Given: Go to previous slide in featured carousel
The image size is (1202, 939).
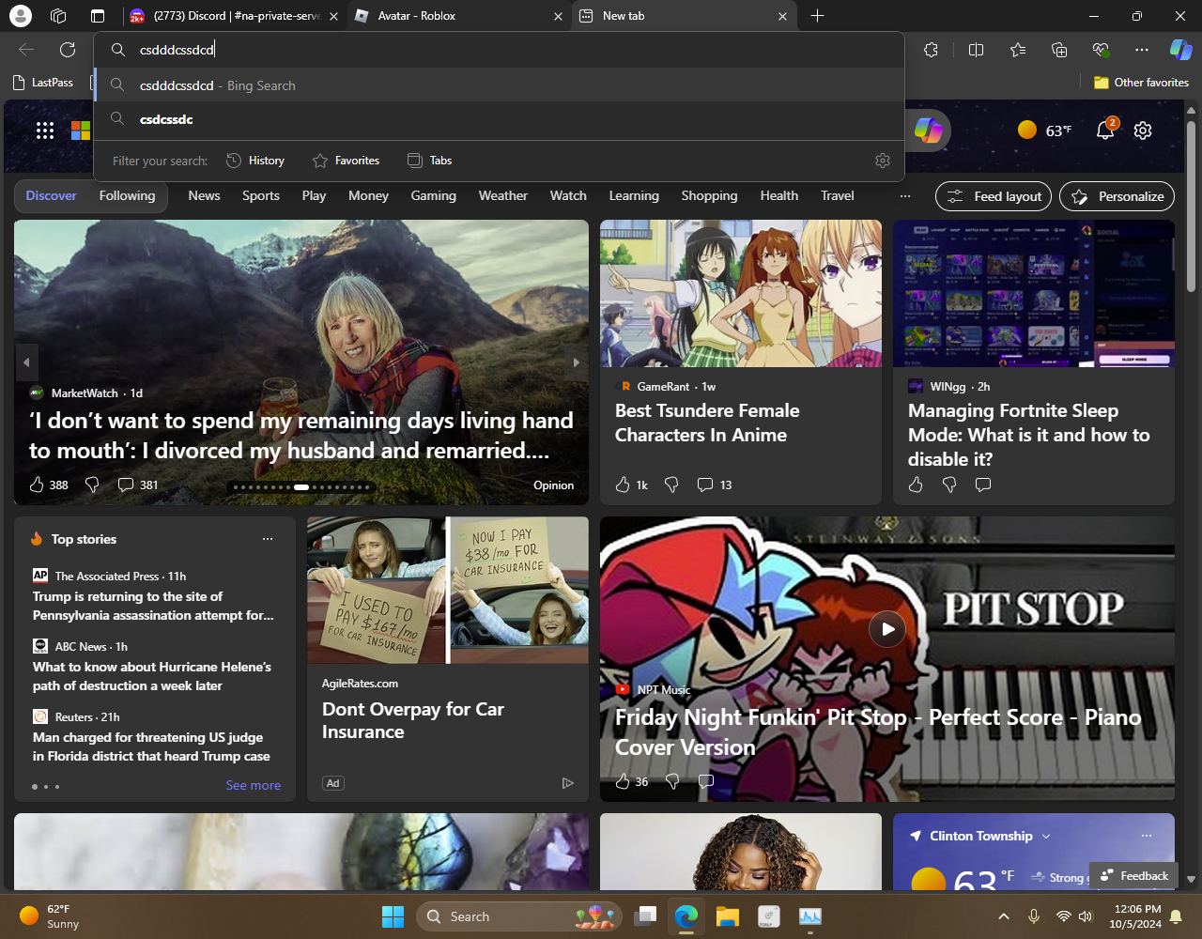Looking at the screenshot, I should (x=26, y=362).
